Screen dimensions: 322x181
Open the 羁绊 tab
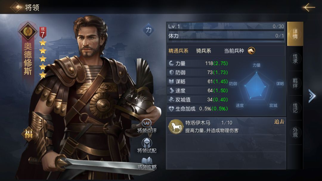click(295, 83)
